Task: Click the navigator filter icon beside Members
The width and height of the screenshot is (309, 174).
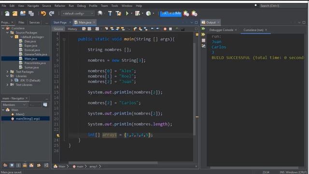Action: 45,104
